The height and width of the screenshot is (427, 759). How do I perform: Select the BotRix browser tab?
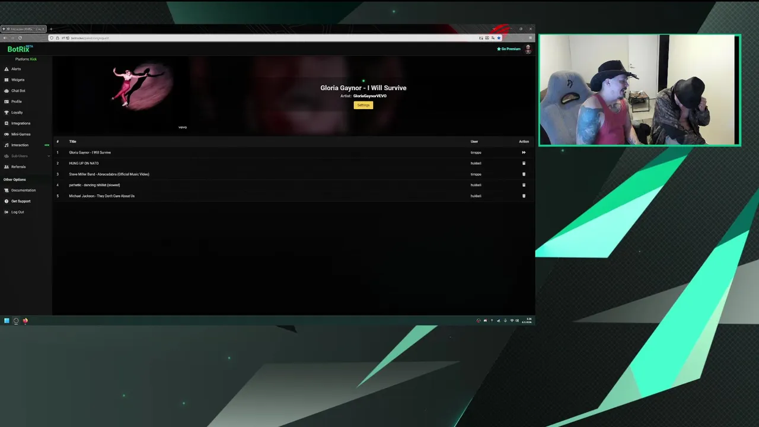24,29
